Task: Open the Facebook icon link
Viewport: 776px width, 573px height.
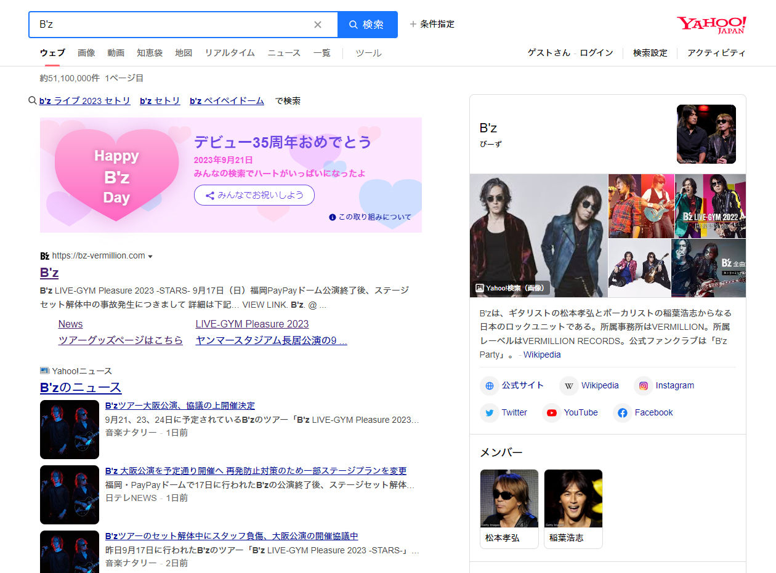Action: pos(643,413)
